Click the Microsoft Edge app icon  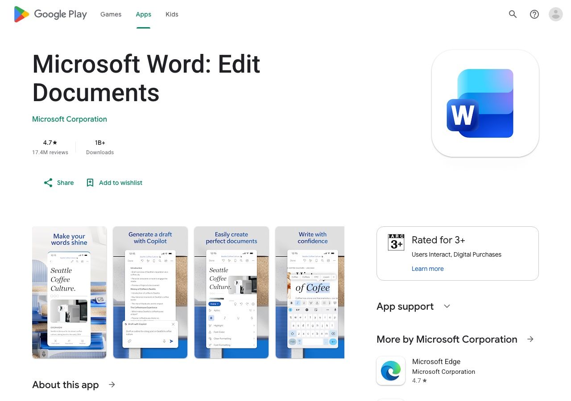tap(391, 371)
